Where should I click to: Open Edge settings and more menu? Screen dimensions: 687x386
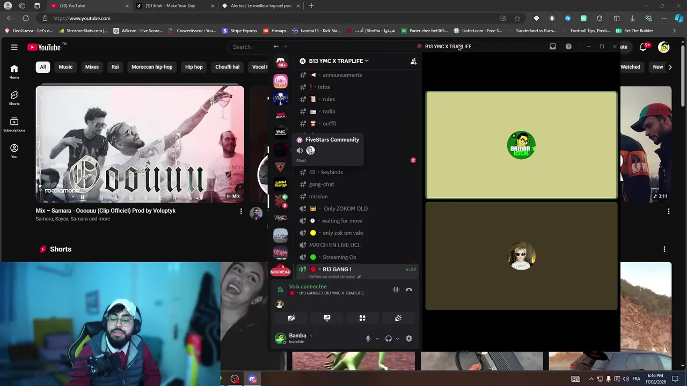click(664, 18)
